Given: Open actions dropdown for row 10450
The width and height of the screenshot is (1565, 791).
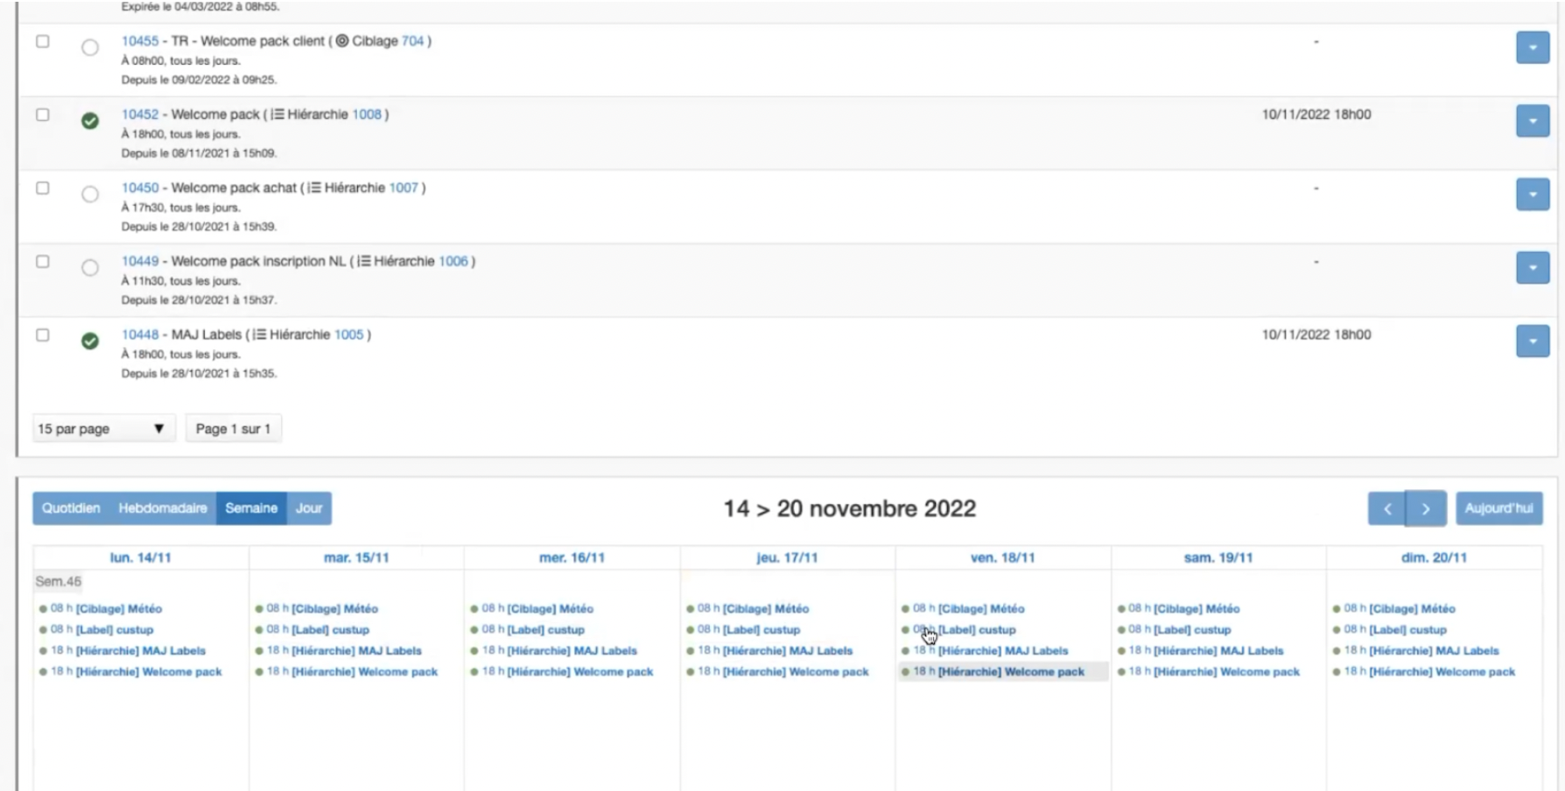Looking at the screenshot, I should (x=1533, y=194).
